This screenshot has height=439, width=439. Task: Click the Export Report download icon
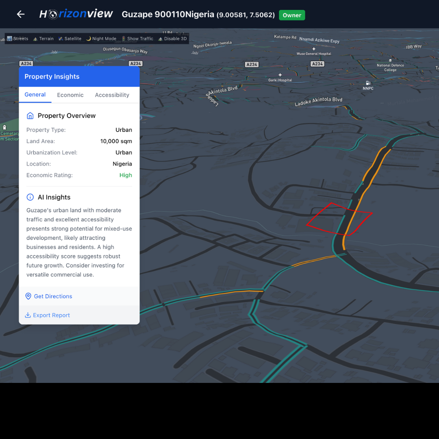click(x=28, y=315)
